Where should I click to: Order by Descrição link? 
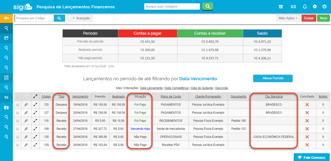point(222,88)
